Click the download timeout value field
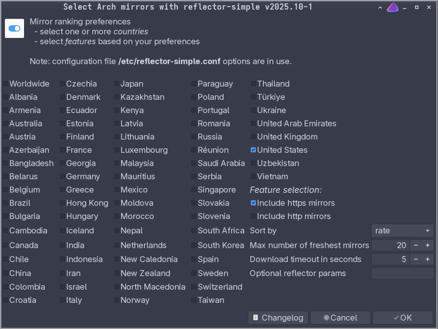 point(390,259)
